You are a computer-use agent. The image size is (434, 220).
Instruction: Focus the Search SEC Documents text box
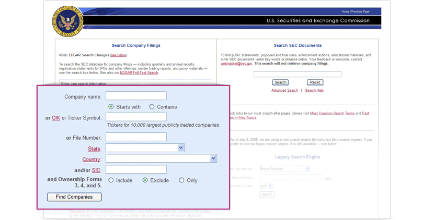click(x=298, y=74)
